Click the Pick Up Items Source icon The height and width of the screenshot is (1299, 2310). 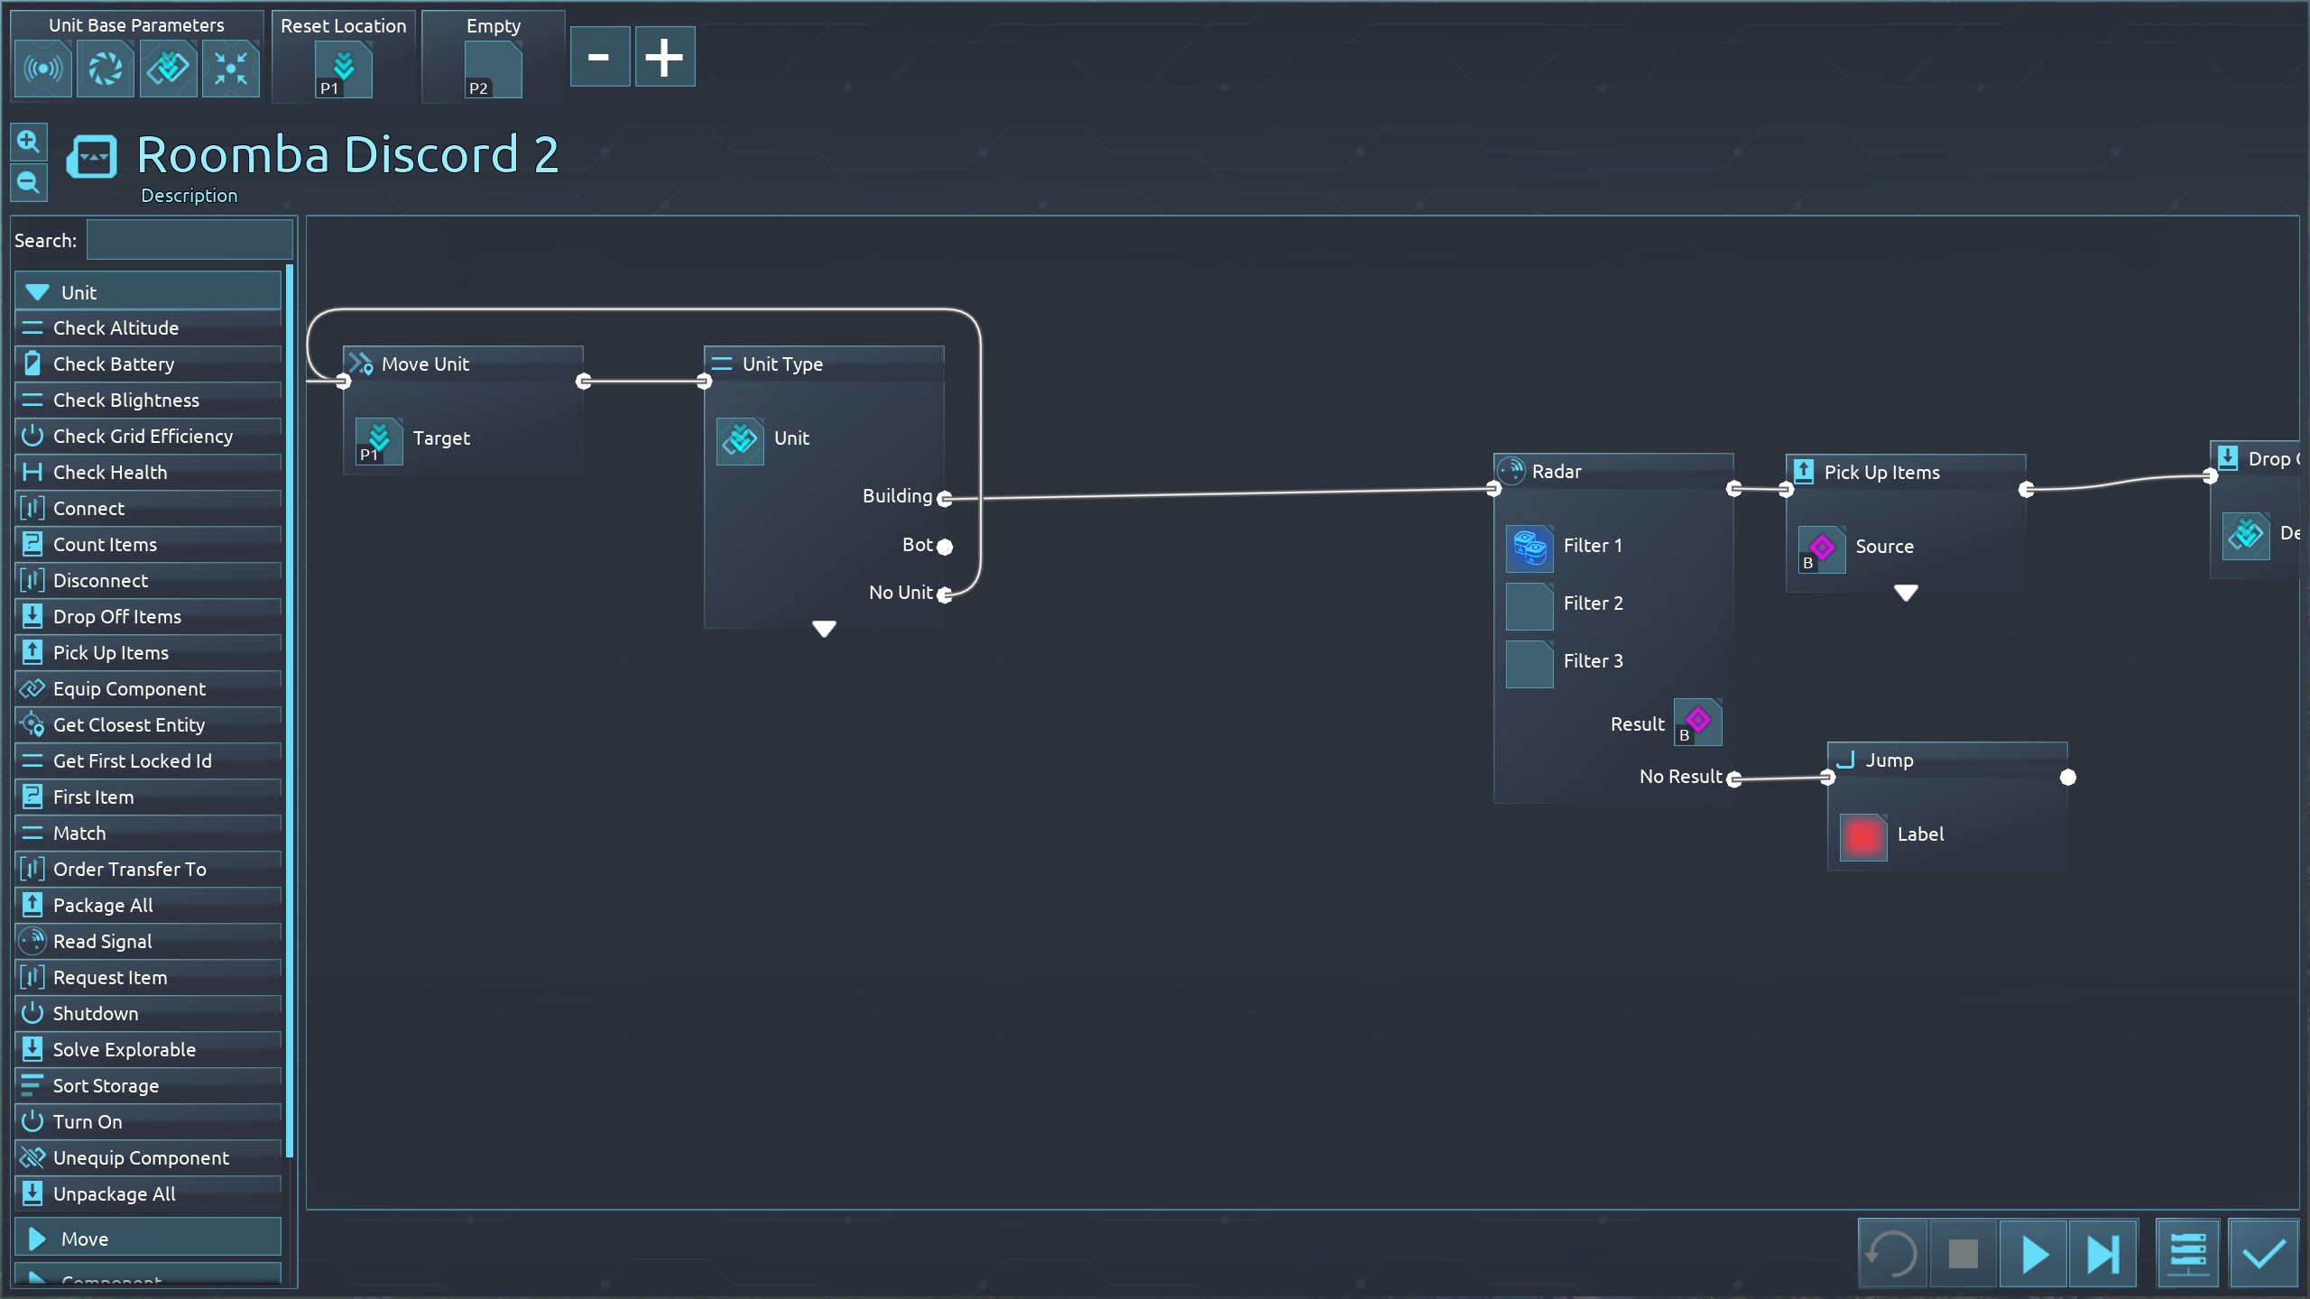tap(1821, 548)
